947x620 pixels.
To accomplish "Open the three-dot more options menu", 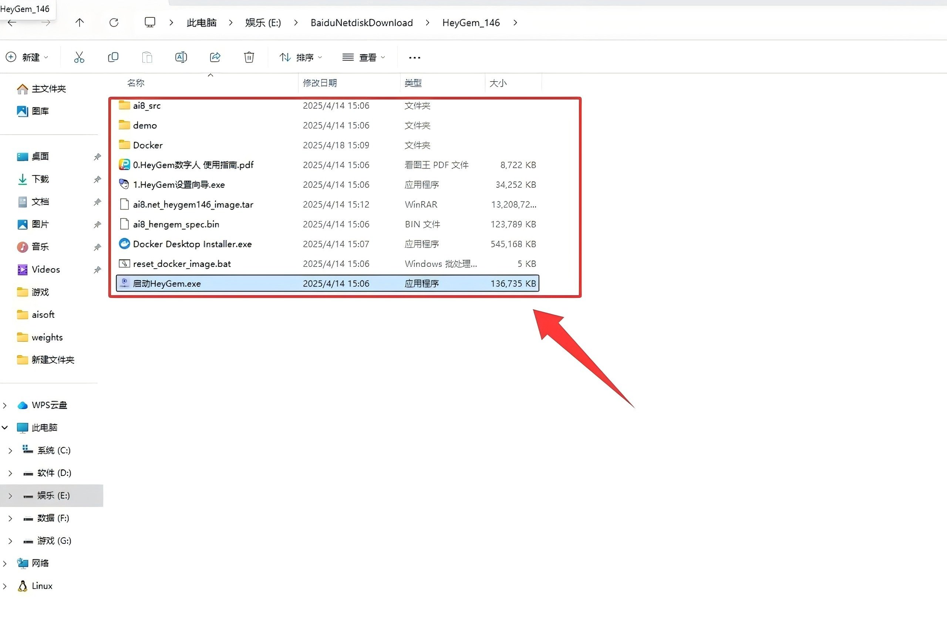I will (415, 58).
